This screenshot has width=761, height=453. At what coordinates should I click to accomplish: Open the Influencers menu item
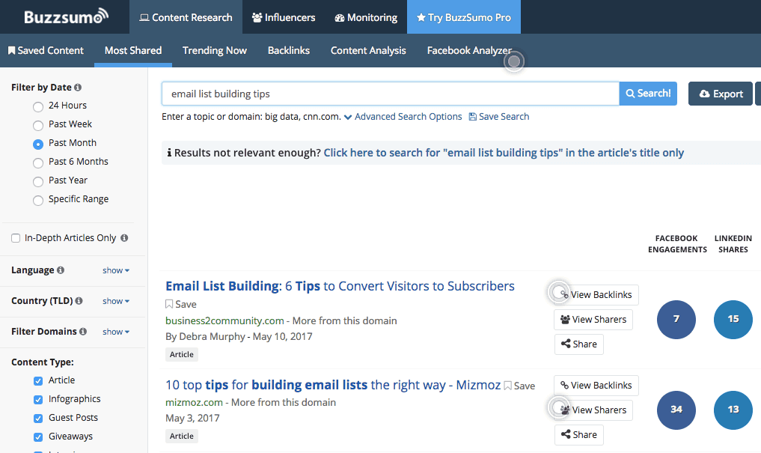point(284,17)
